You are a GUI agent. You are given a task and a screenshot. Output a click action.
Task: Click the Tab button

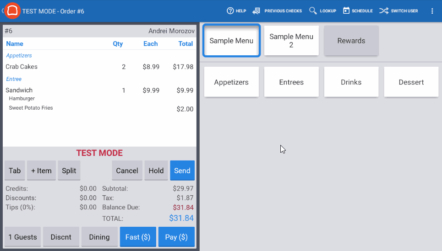pyautogui.click(x=15, y=171)
